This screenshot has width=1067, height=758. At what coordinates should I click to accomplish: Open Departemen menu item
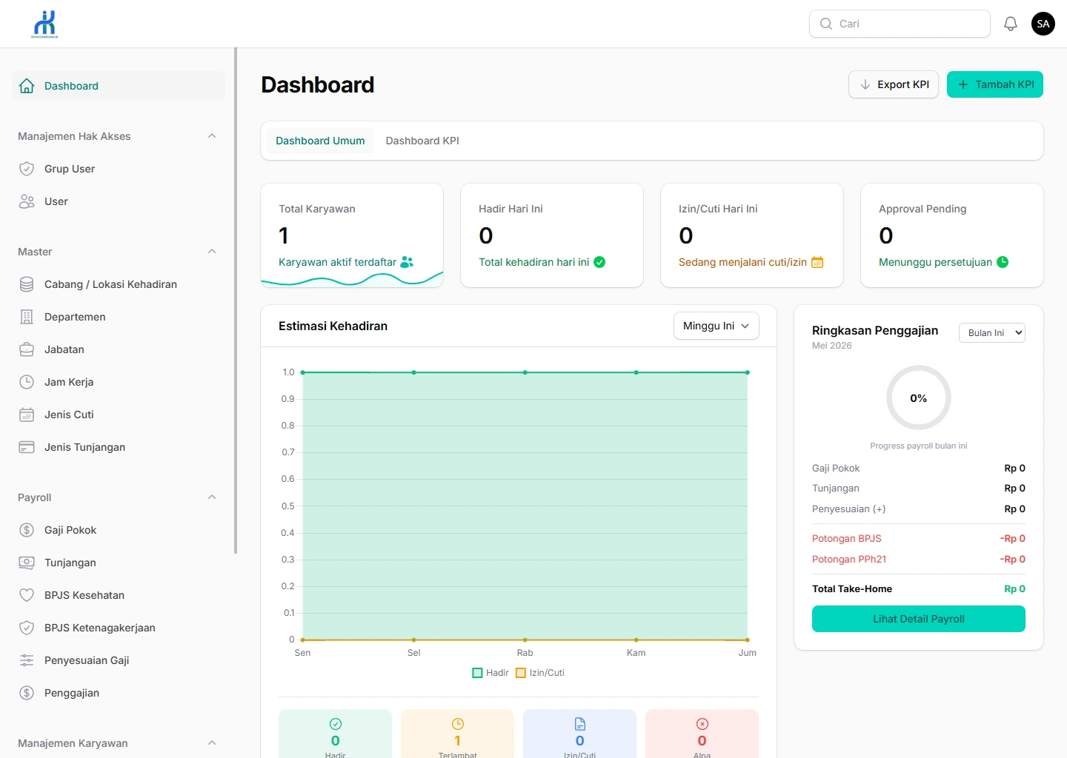click(x=119, y=317)
